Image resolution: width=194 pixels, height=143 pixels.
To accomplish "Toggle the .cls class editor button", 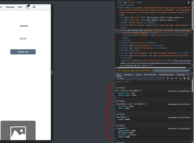I will pyautogui.click(x=176, y=78).
